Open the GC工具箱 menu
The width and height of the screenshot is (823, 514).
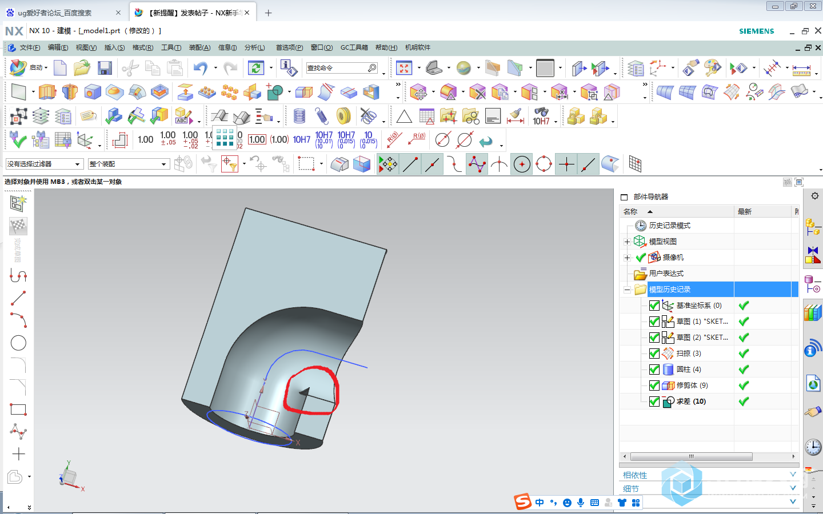pos(354,47)
